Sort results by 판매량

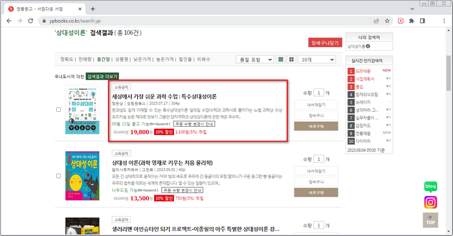coord(85,59)
